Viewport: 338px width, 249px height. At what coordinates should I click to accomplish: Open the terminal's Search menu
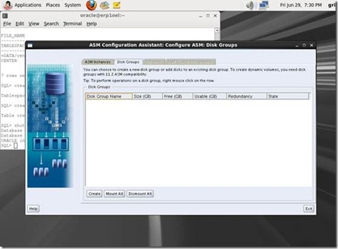click(x=51, y=24)
